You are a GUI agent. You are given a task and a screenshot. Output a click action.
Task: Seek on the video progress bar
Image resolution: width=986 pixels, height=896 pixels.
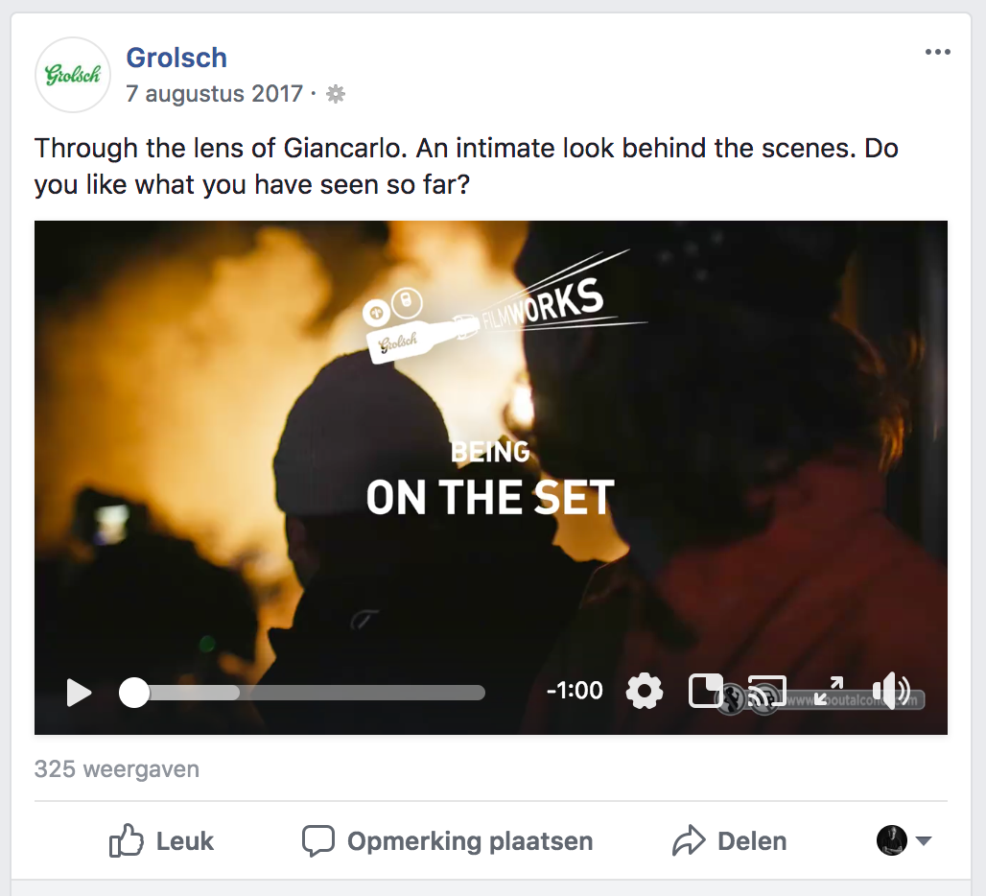pyautogui.click(x=302, y=693)
